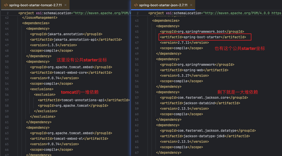The width and height of the screenshot is (282, 156).
Task: Click groupId org.springframework.boot line
Action: click(202, 31)
